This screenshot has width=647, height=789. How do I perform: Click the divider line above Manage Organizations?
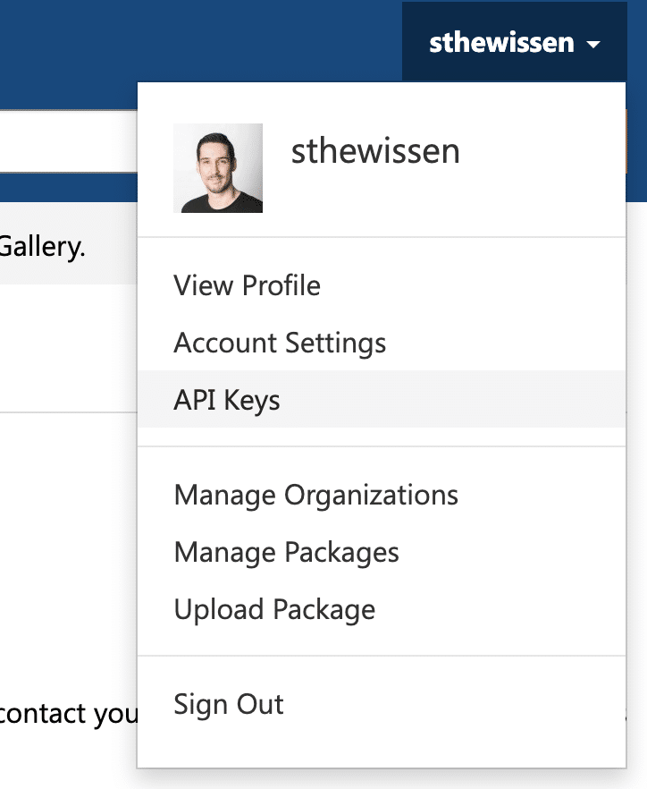click(382, 446)
